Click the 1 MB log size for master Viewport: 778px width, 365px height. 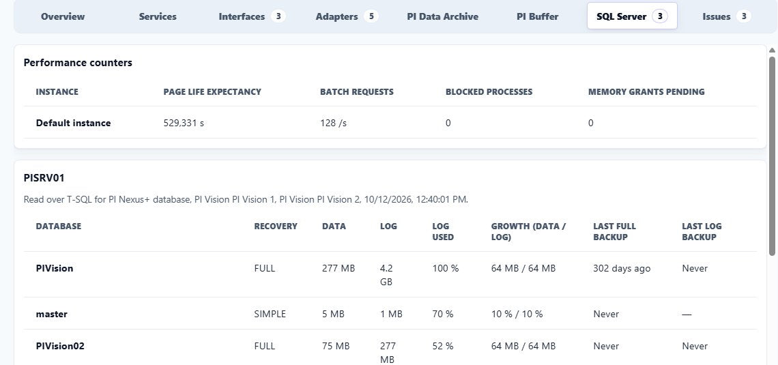pyautogui.click(x=391, y=314)
